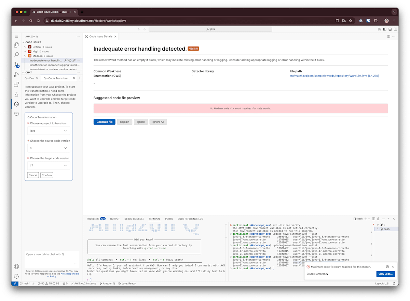The width and height of the screenshot is (410, 301).
Task: Click wrench fix icon on selected issue row
Action: pyautogui.click(x=74, y=61)
